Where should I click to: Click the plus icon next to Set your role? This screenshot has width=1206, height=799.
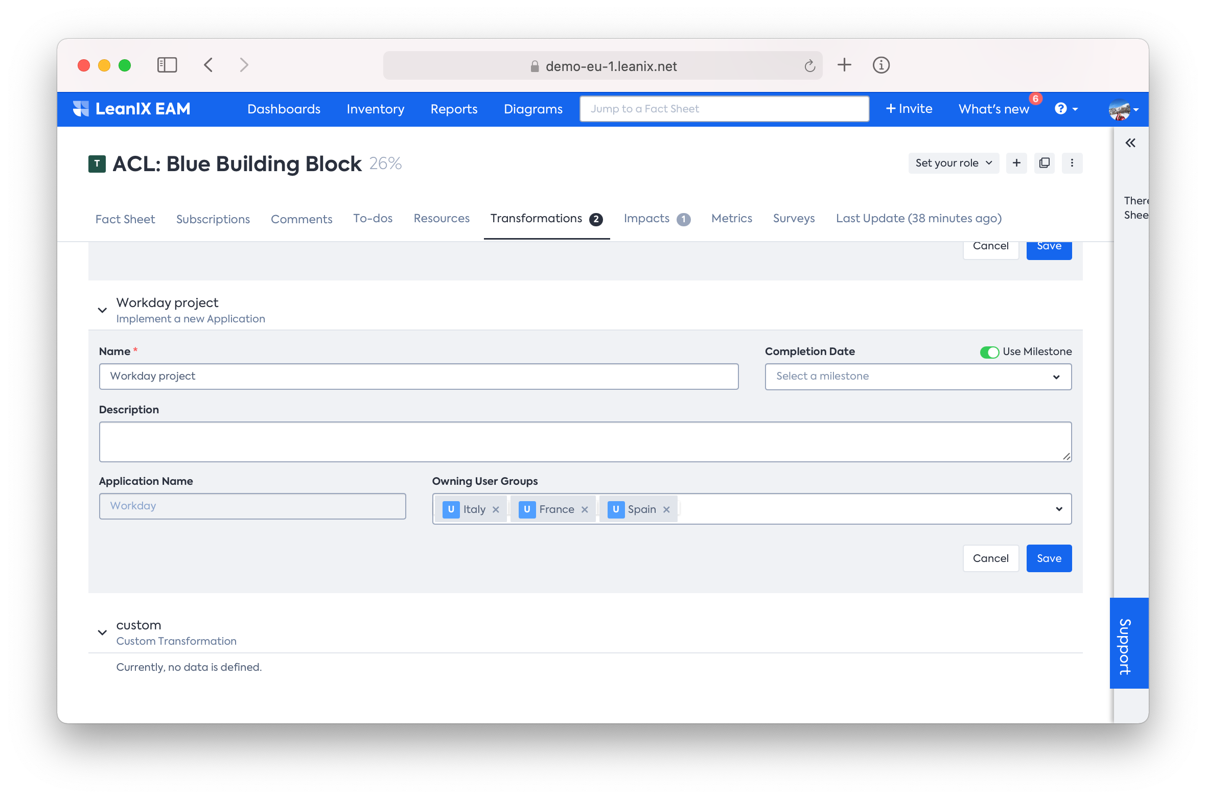tap(1016, 163)
